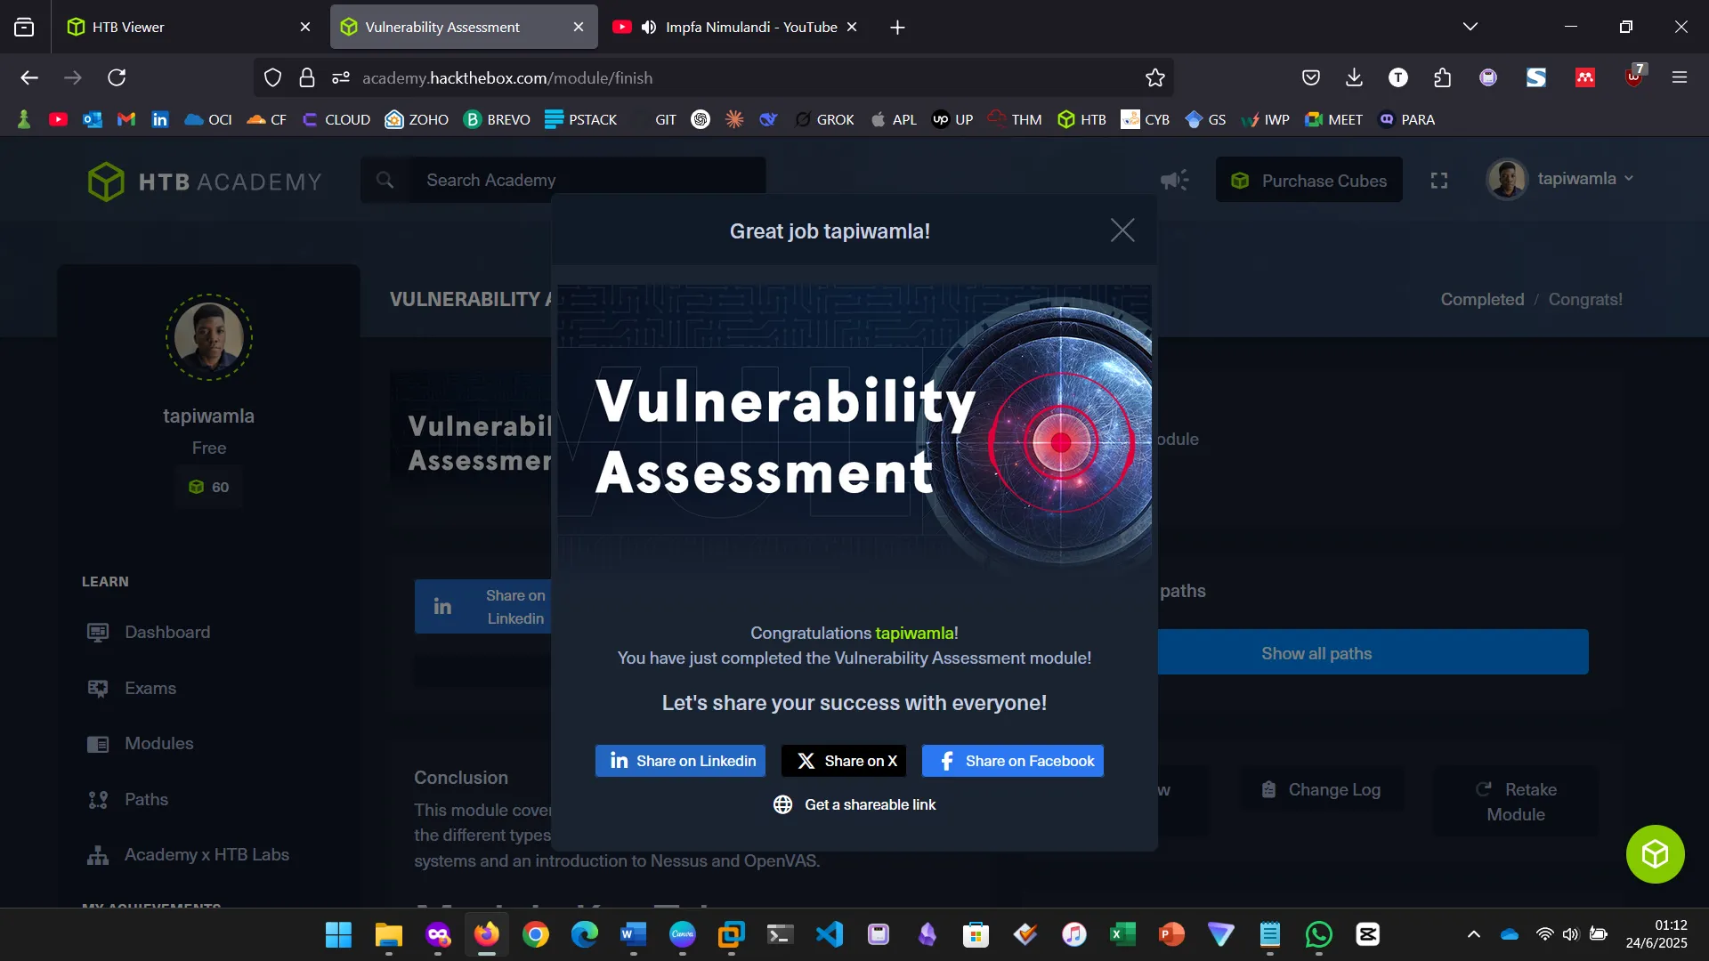Screen dimensions: 1709x961
Task: Mute the YouTube tab audio icon
Action: (x=649, y=28)
